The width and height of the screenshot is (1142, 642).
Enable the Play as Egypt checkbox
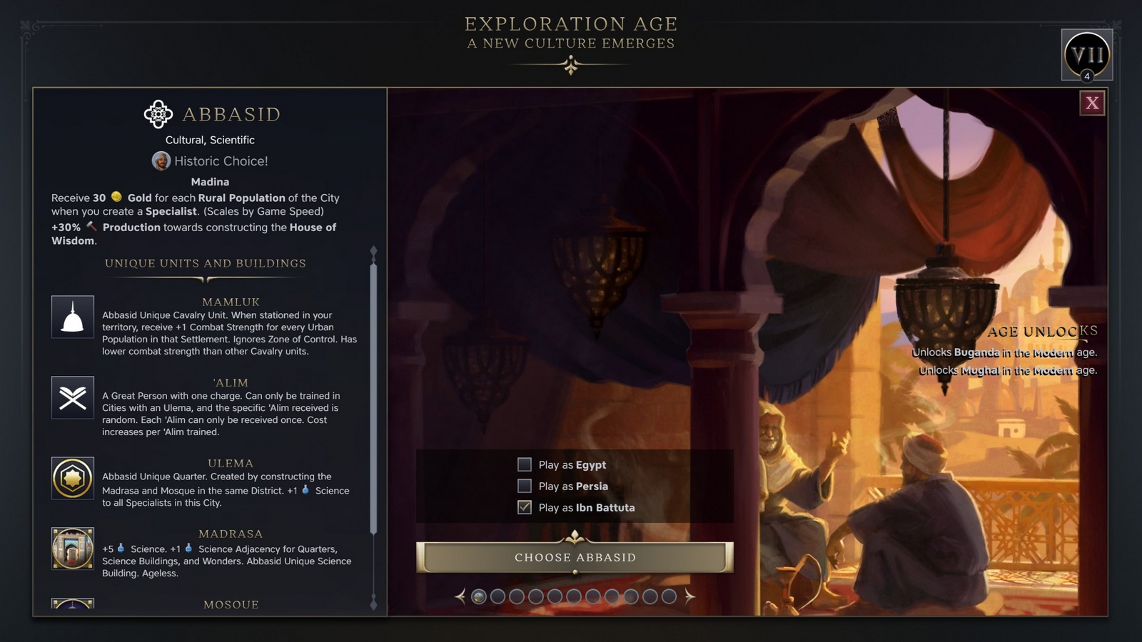coord(525,464)
